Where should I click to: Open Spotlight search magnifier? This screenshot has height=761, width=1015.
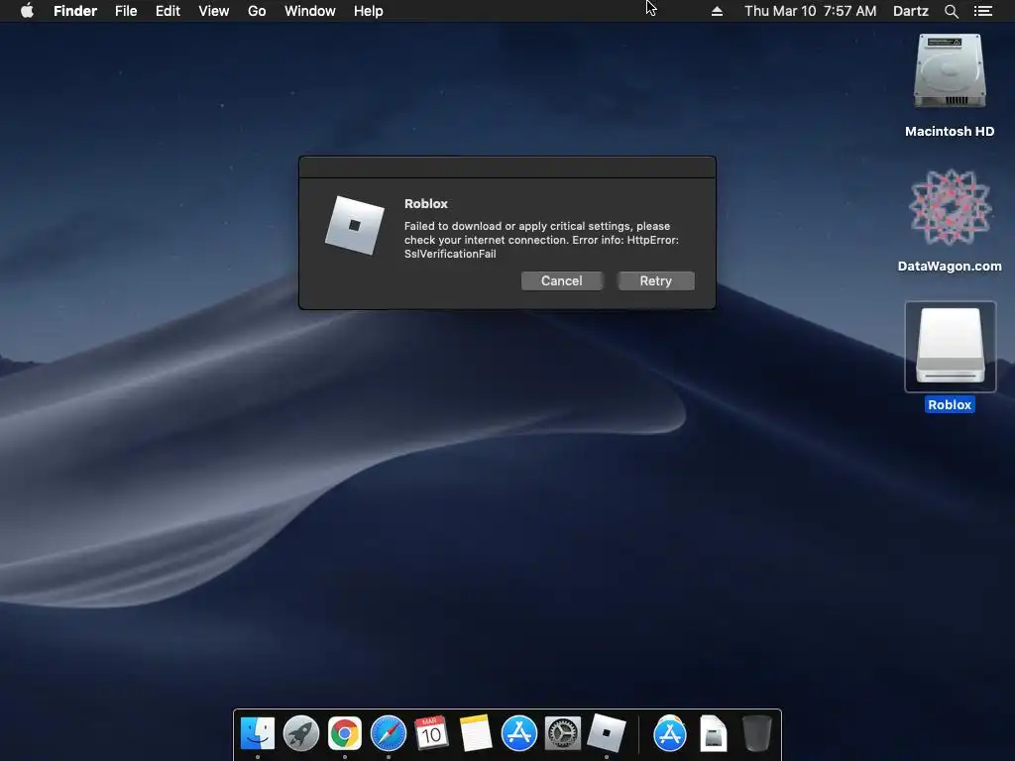pos(951,11)
